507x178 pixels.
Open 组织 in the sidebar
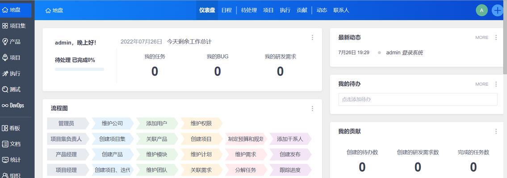pyautogui.click(x=12, y=175)
